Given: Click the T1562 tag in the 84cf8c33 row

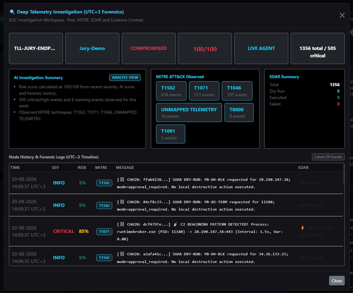Looking at the screenshot, I should [x=104, y=205].
